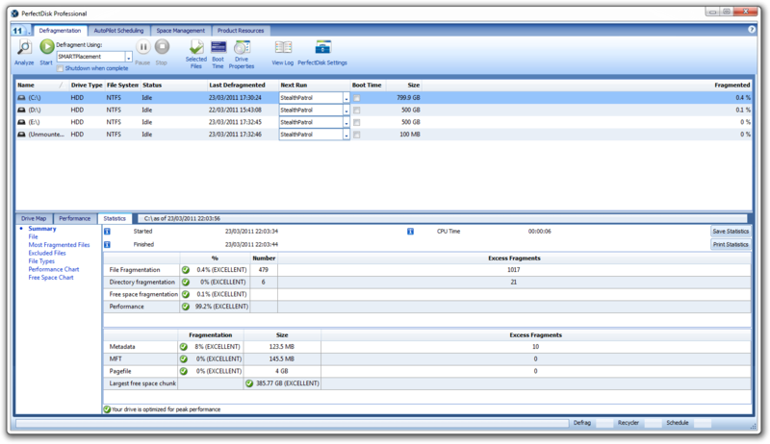Click MFT row green check icon
The height and width of the screenshot is (444, 770).
pyautogui.click(x=184, y=359)
